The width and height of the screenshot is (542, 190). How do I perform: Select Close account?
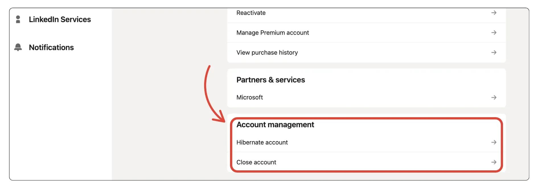tap(256, 162)
